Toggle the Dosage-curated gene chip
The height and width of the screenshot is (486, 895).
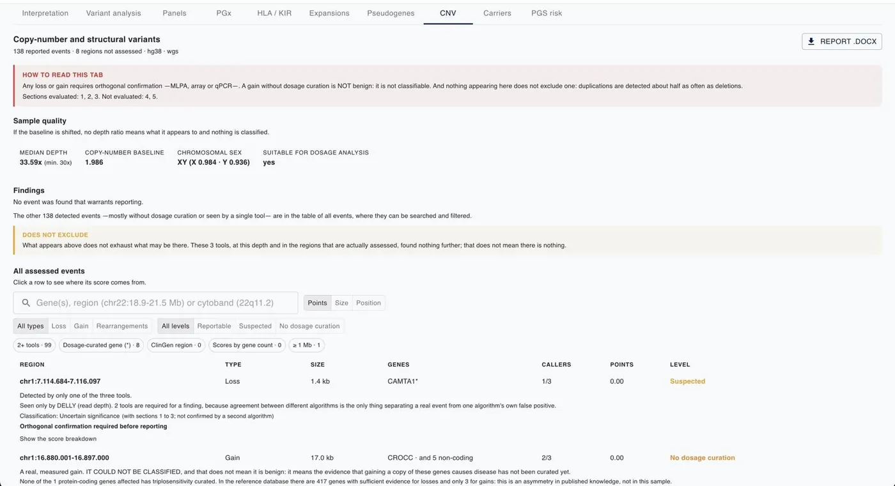point(101,345)
